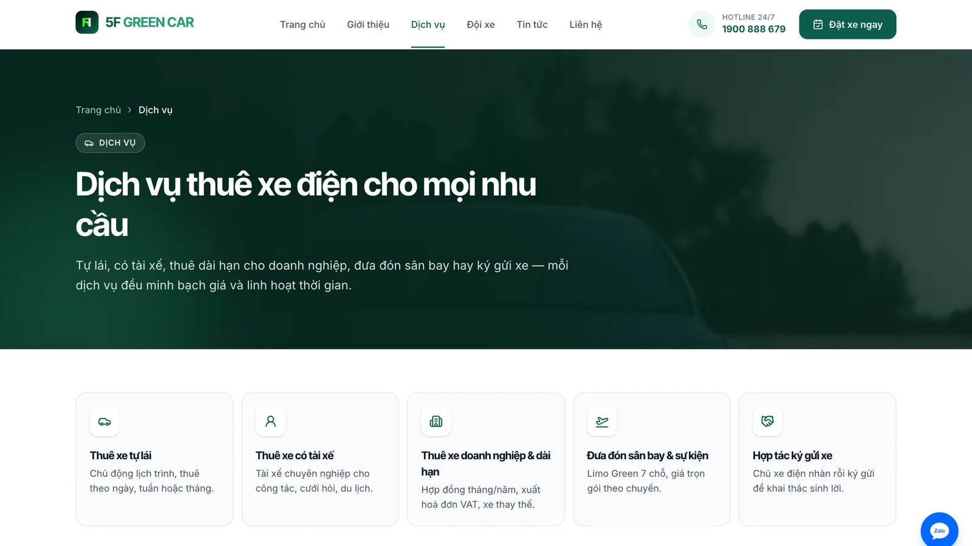972x546 pixels.
Task: Click the 'Chủ động lịch trình' description text
Action: coord(152,481)
